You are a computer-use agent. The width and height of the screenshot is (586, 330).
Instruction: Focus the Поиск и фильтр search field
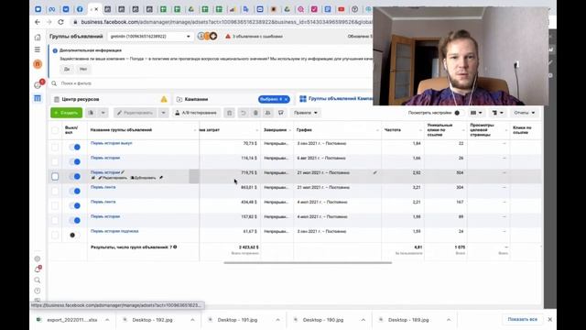pyautogui.click(x=212, y=83)
